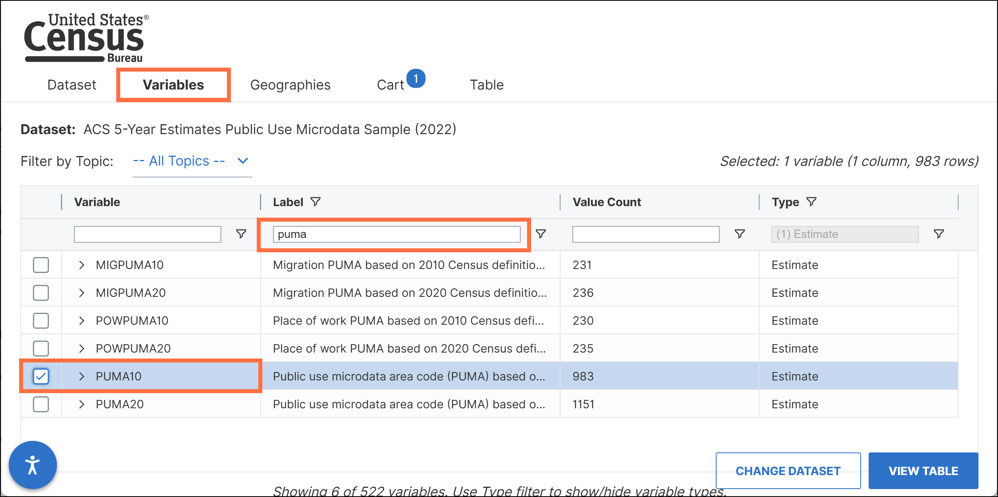Select the POWPUMA20 variable checkbox

pos(41,348)
